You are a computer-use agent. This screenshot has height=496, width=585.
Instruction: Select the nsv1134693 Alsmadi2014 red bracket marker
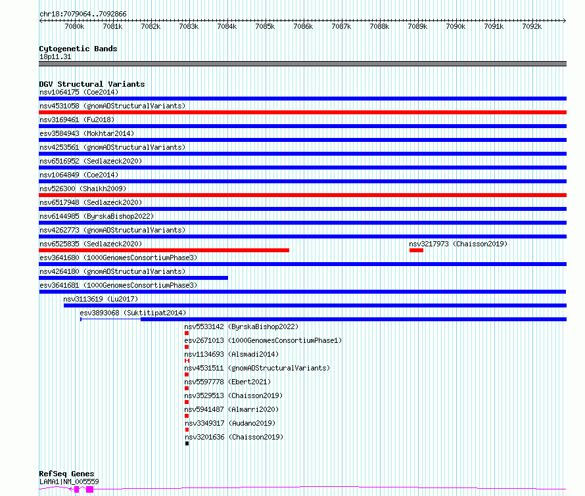187,361
